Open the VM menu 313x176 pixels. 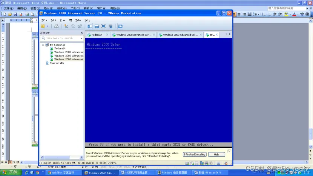pos(71,20)
